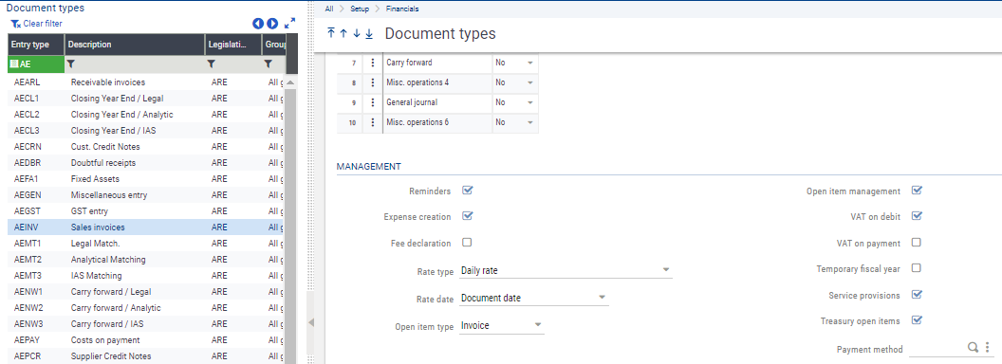Go to previous page arrow in list

258,24
